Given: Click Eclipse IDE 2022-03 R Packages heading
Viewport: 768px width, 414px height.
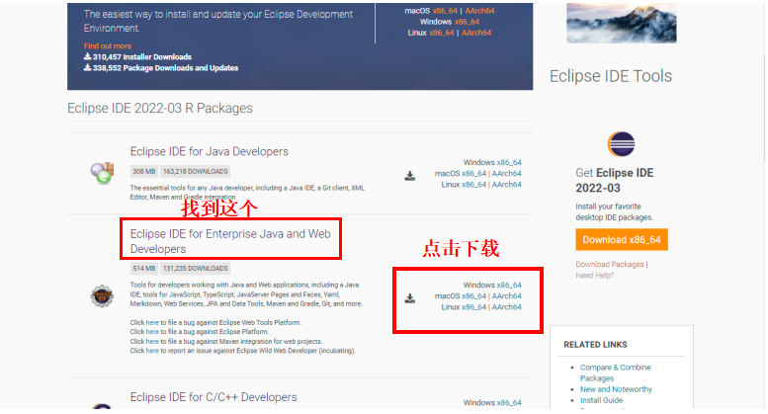Looking at the screenshot, I should 160,108.
